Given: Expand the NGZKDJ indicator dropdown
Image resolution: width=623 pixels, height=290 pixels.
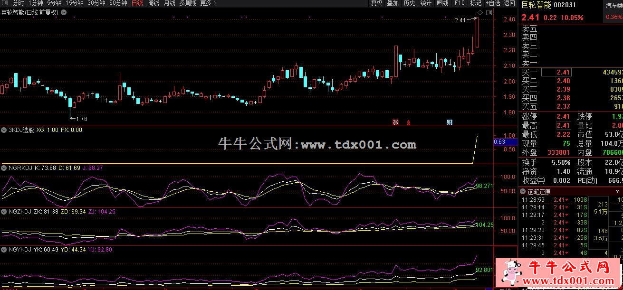Looking at the screenshot, I should (5, 212).
